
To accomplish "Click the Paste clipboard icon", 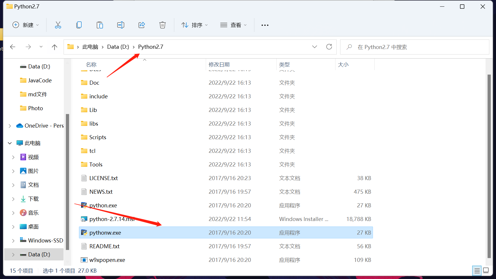I will tap(100, 25).
